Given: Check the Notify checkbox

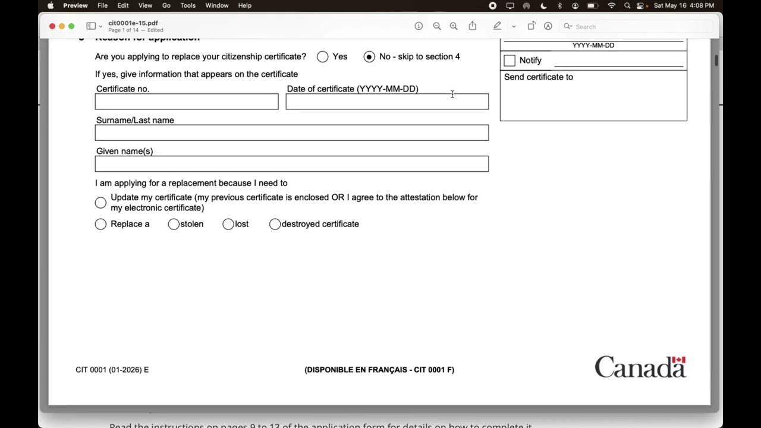Looking at the screenshot, I should pyautogui.click(x=510, y=61).
